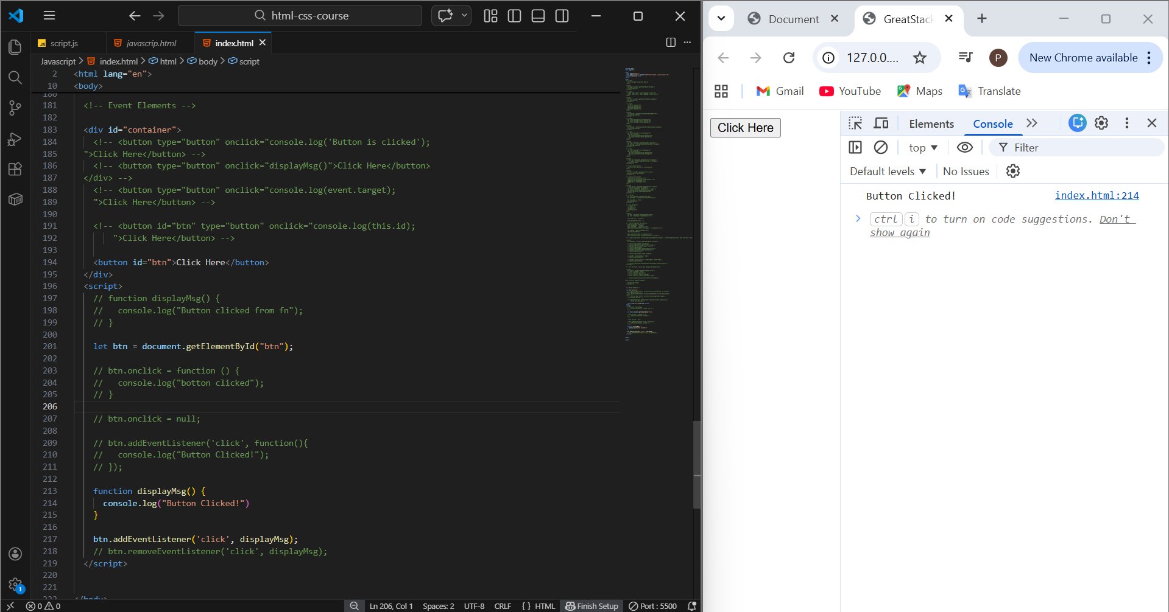This screenshot has height=612, width=1169.
Task: Toggle the VS Code primary side bar
Action: [x=514, y=16]
